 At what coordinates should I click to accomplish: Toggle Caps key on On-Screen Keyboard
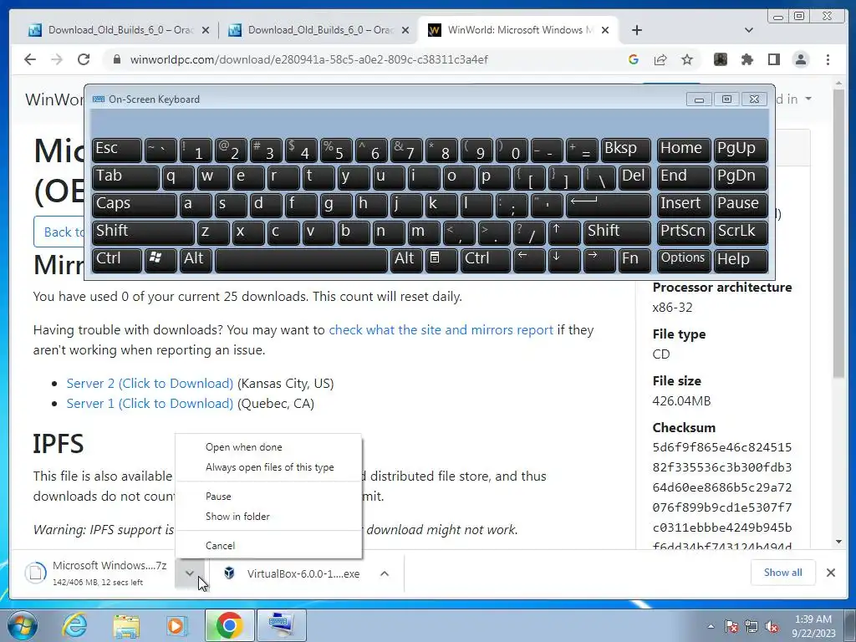point(134,205)
